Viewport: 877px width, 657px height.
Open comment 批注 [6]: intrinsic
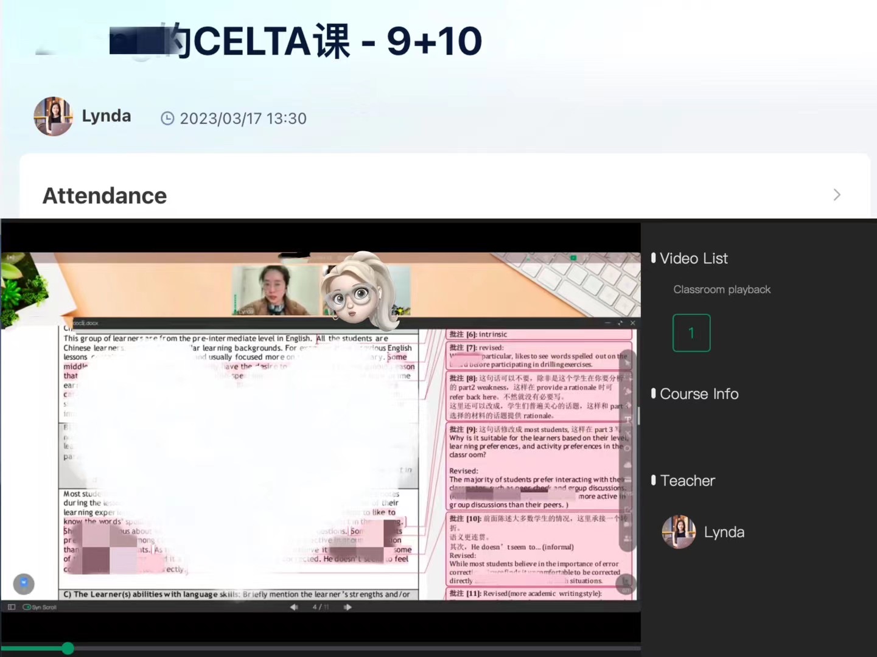(x=539, y=335)
